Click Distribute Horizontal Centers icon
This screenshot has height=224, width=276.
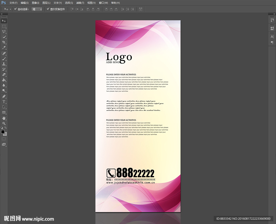coord(127,9)
